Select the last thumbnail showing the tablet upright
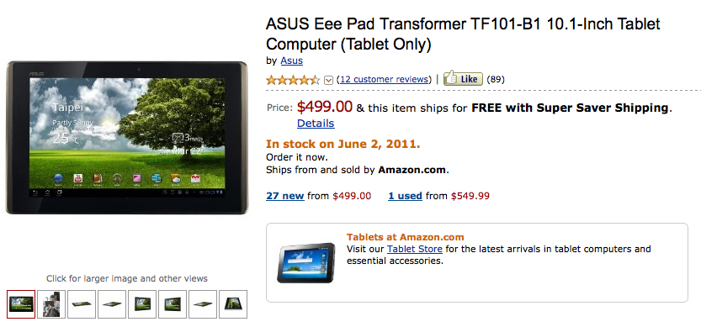 pos(233,304)
